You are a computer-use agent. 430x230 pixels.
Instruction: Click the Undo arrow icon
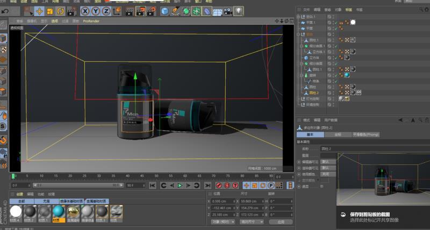(5, 11)
